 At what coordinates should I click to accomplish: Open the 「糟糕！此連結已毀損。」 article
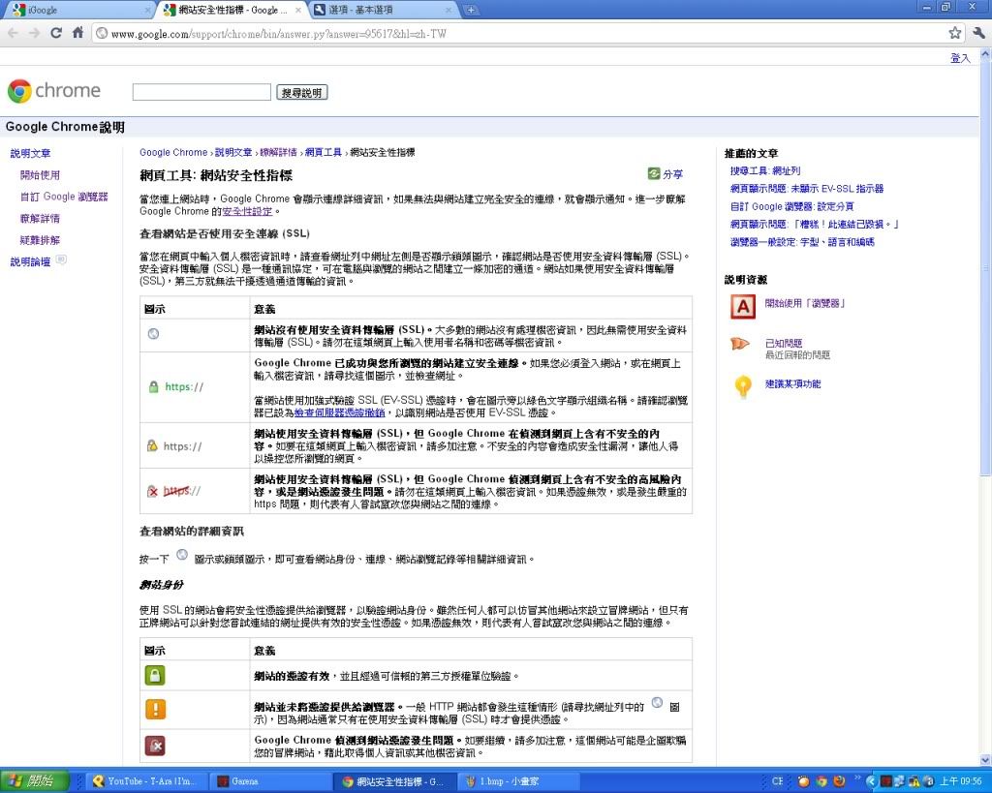(814, 224)
